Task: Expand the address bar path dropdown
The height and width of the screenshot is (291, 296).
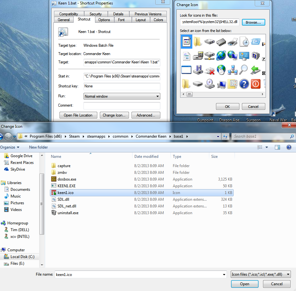Action: point(218,136)
